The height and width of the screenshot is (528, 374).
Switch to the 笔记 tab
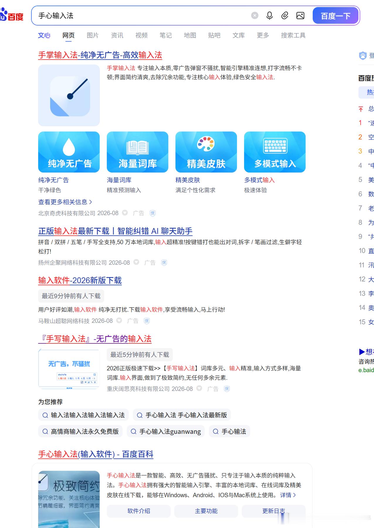(166, 35)
